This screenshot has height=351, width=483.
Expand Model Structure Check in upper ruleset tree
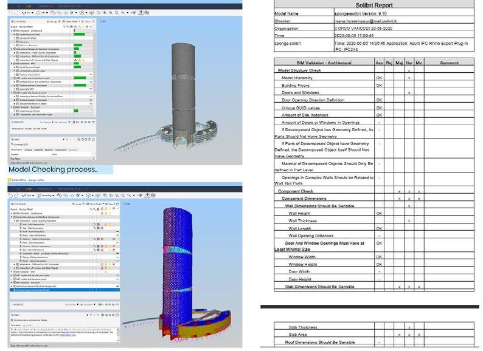click(14, 35)
